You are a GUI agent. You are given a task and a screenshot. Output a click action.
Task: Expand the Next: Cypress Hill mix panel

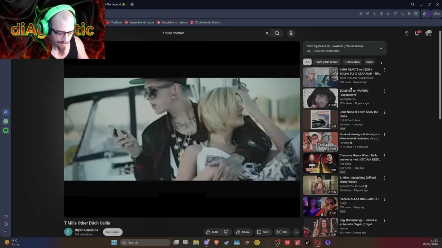pos(381,48)
